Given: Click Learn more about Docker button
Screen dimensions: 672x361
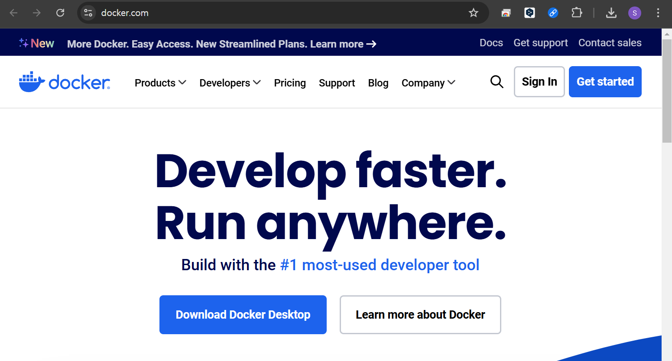Looking at the screenshot, I should click(x=420, y=315).
